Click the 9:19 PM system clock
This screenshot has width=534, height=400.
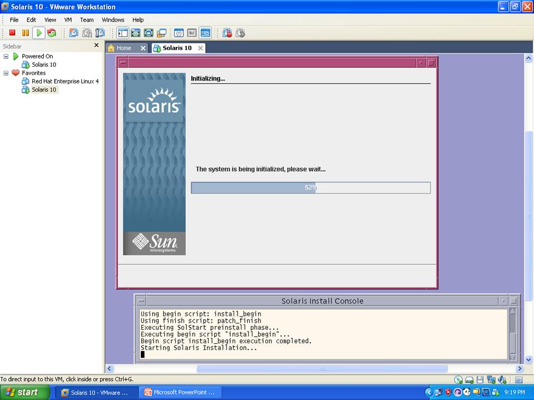pos(515,393)
